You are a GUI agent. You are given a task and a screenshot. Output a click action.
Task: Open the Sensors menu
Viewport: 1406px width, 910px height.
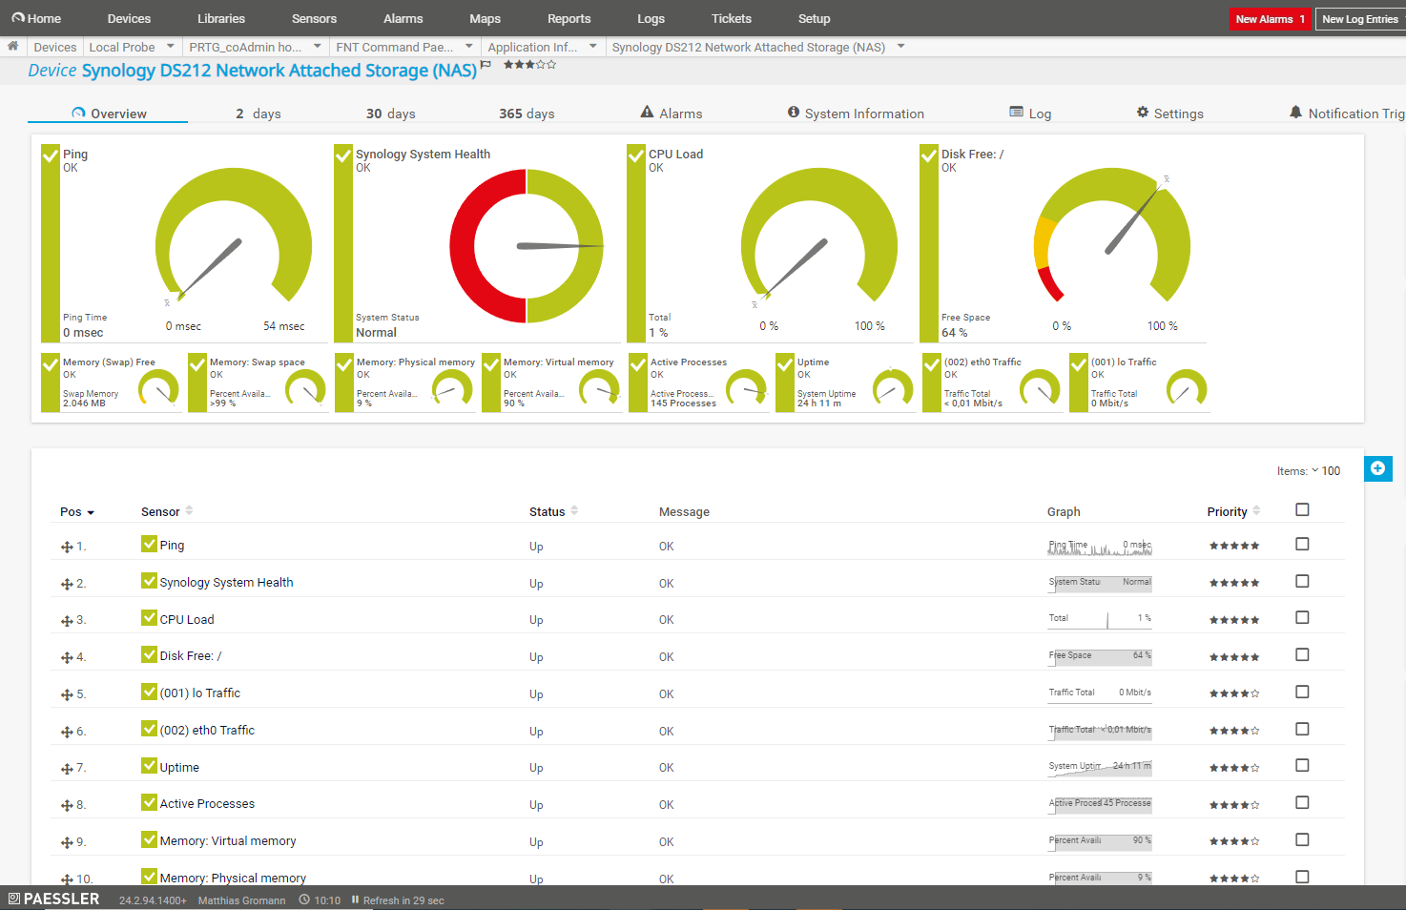tap(314, 18)
